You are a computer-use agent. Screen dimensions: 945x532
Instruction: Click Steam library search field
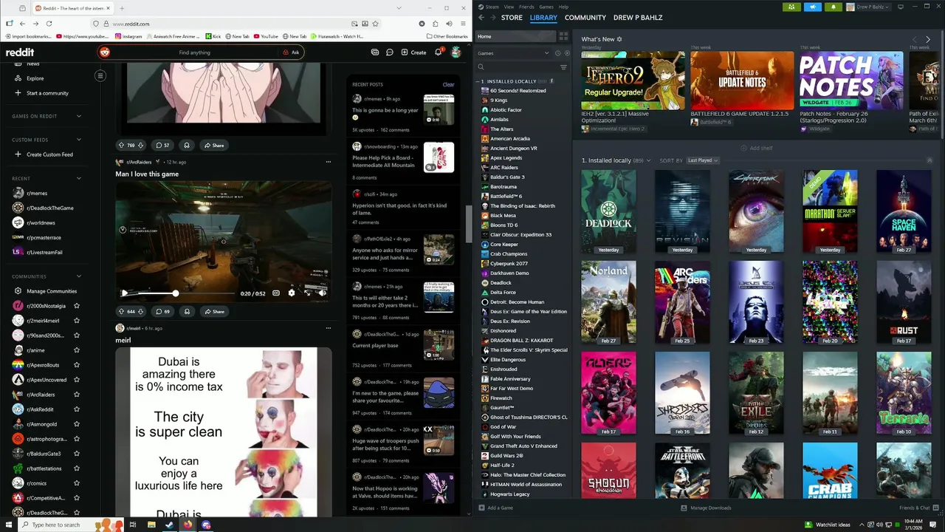516,67
